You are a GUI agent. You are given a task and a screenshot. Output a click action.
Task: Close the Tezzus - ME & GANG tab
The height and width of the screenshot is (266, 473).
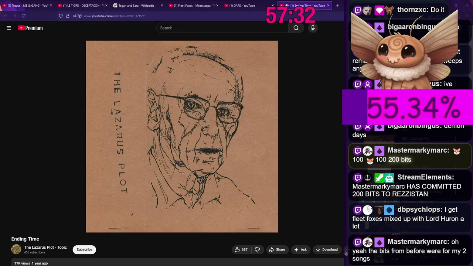(x=51, y=6)
